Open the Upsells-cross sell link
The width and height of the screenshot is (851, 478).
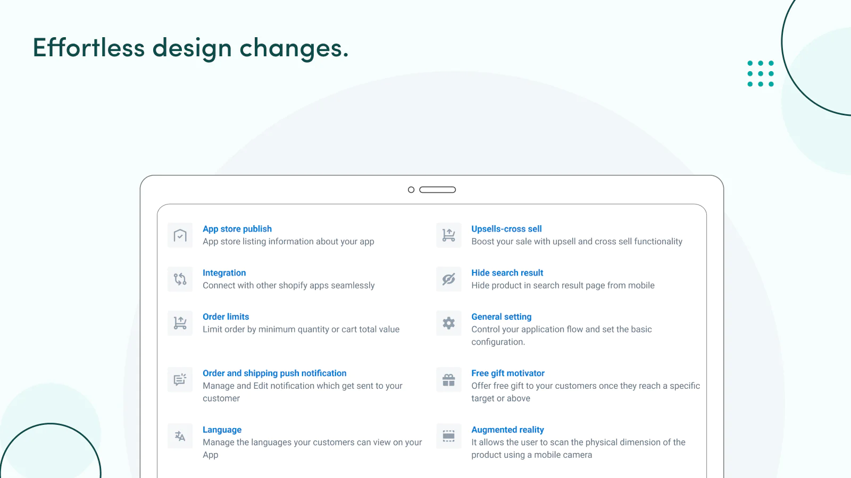[x=506, y=229]
